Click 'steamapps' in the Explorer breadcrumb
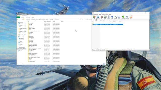Viewport: 161px width, 90px height. coord(51,19)
